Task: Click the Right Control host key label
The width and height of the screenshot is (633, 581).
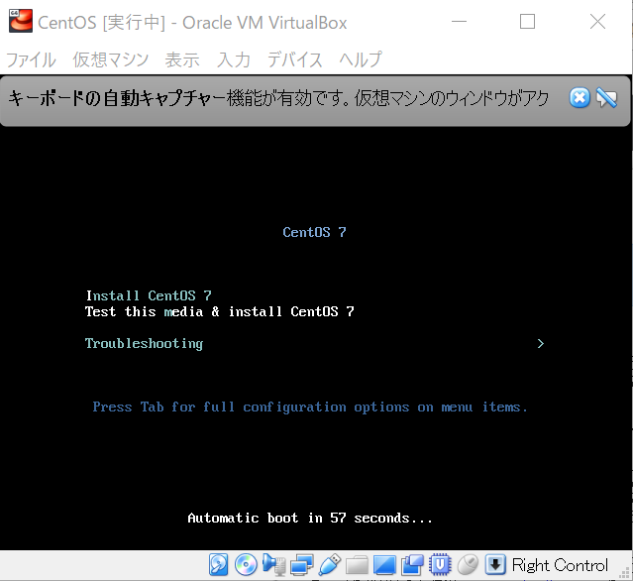Action: [x=560, y=565]
